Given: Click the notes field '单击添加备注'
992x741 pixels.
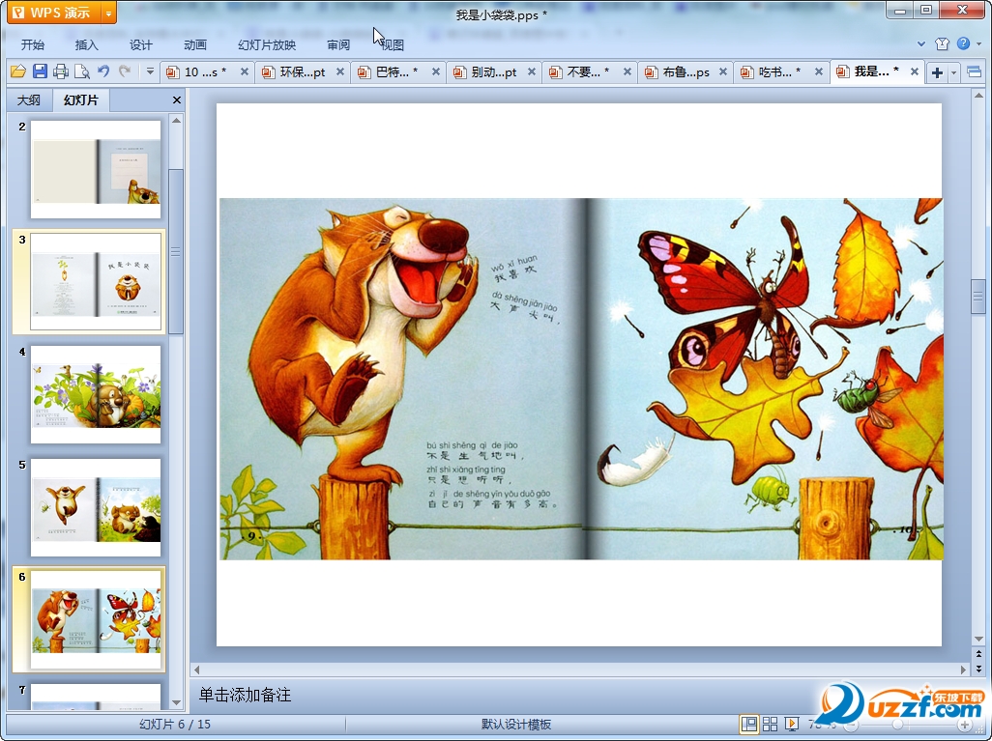Looking at the screenshot, I should pos(245,695).
